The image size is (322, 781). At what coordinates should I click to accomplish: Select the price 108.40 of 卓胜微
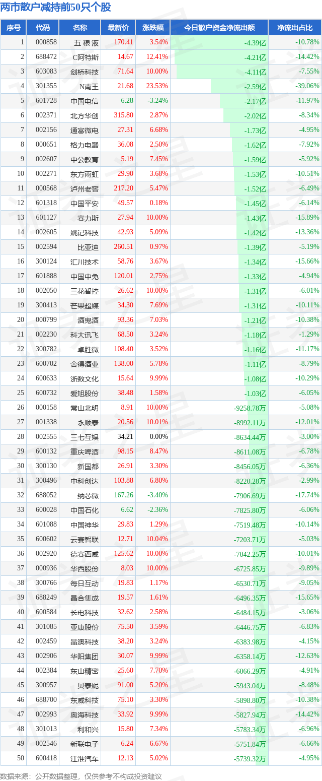coord(124,349)
